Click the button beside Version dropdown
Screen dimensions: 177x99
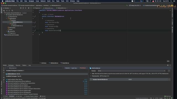point(169,71)
